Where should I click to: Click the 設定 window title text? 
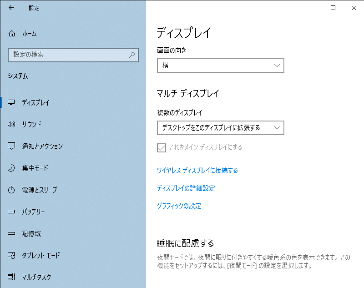tap(34, 8)
